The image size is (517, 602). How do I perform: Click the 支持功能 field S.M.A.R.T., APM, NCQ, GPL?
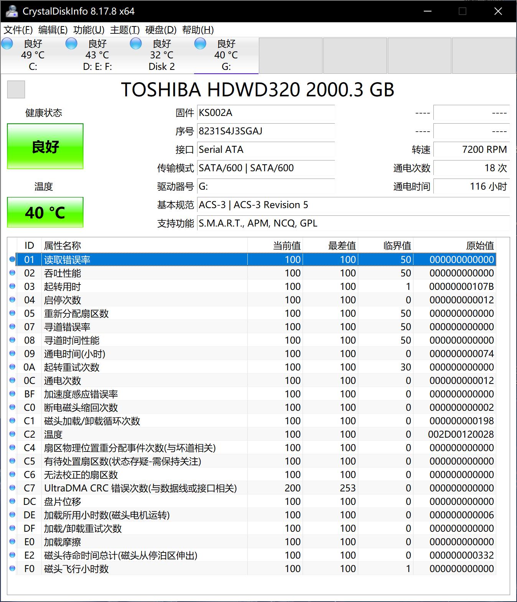(353, 223)
